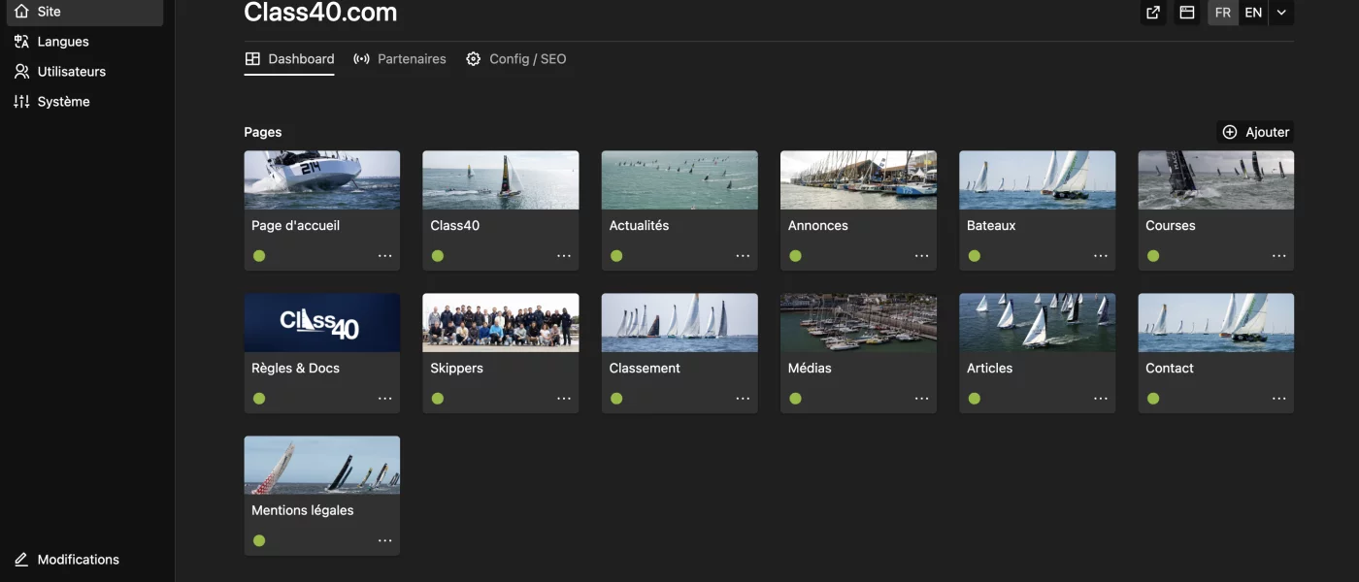The image size is (1359, 582).
Task: Open the Médias marina thumbnail
Action: (858, 322)
